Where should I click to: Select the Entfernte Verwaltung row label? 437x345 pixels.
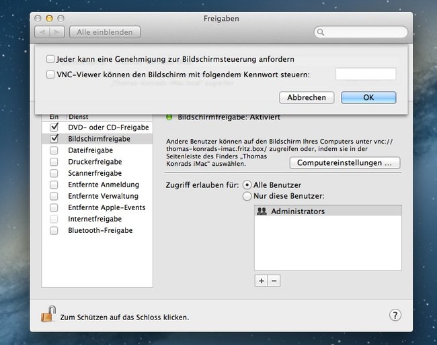coord(103,196)
